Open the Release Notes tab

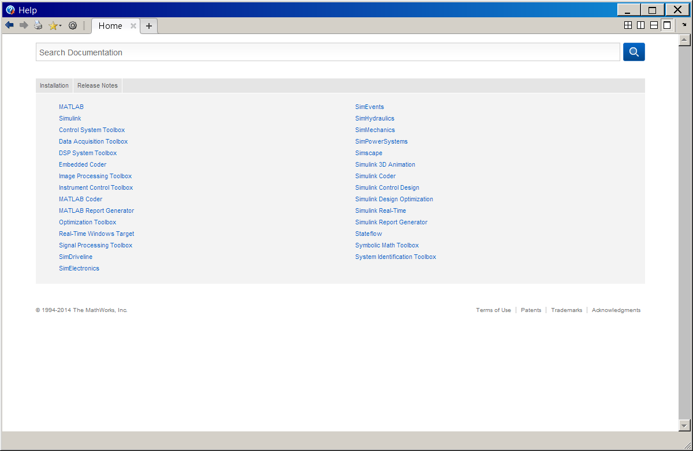(98, 85)
